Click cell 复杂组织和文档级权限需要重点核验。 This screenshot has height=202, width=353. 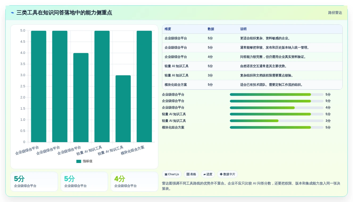pyautogui.click(x=267, y=75)
